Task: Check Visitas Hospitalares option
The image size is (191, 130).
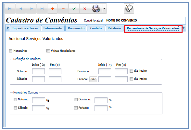Action: coord(48,51)
